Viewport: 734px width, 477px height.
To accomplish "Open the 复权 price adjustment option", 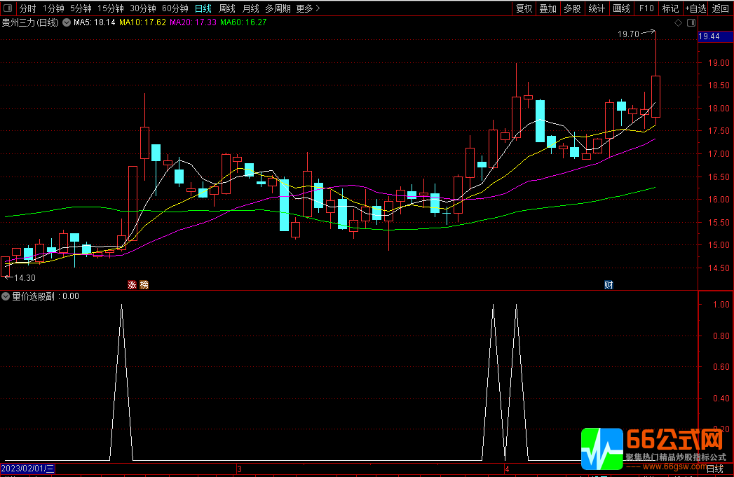I will pyautogui.click(x=524, y=8).
